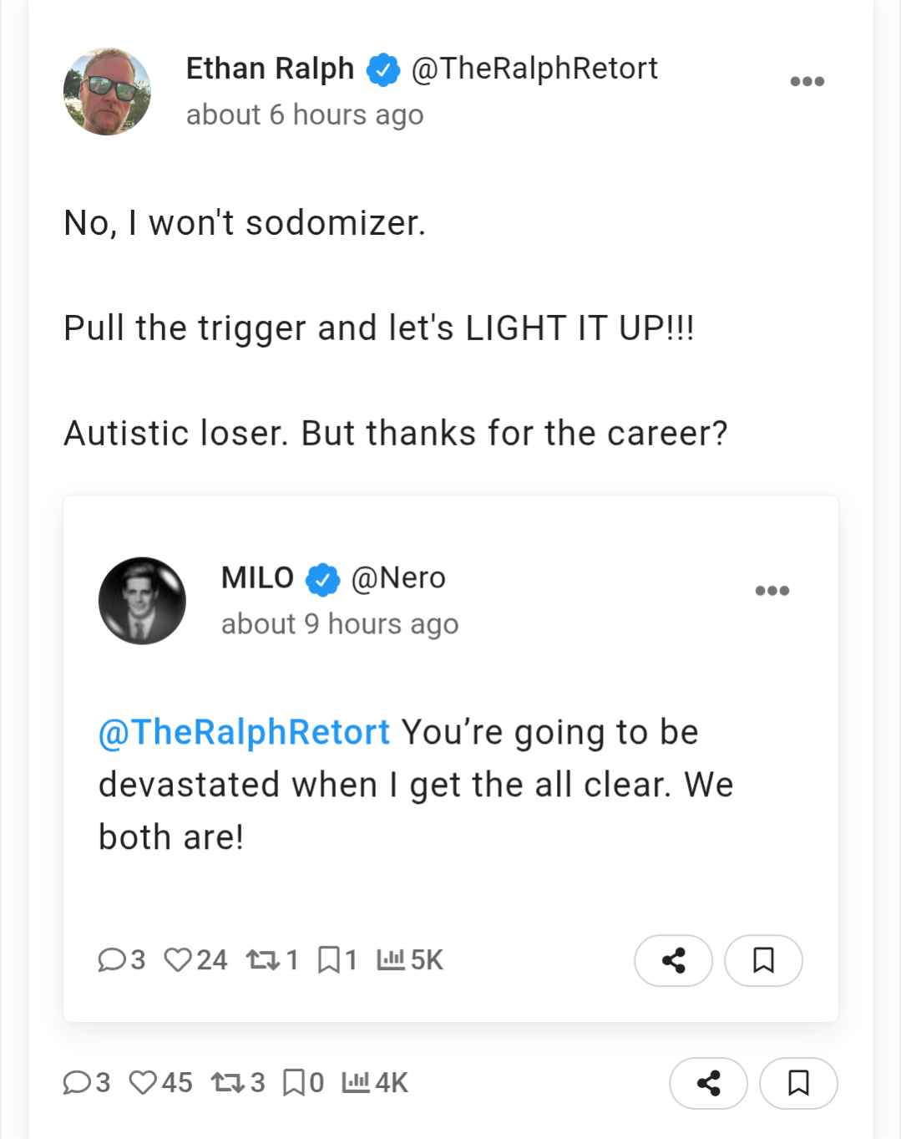Viewport: 901px width, 1139px height.
Task: Click the bookmark count icon on MILO's post
Action: tap(329, 960)
